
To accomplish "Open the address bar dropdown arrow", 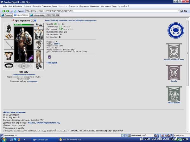I will point(178,11).
